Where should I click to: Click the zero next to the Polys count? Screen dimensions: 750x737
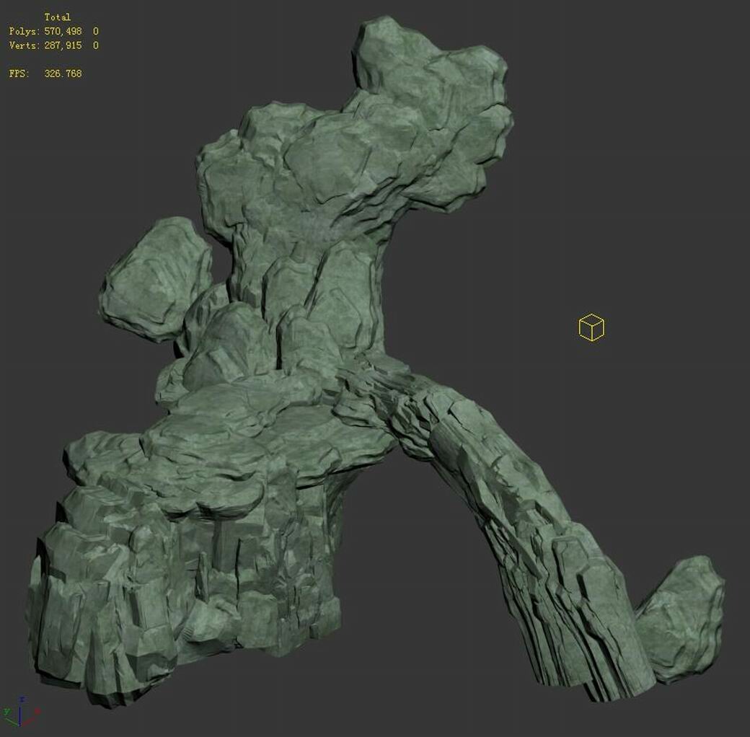point(94,30)
